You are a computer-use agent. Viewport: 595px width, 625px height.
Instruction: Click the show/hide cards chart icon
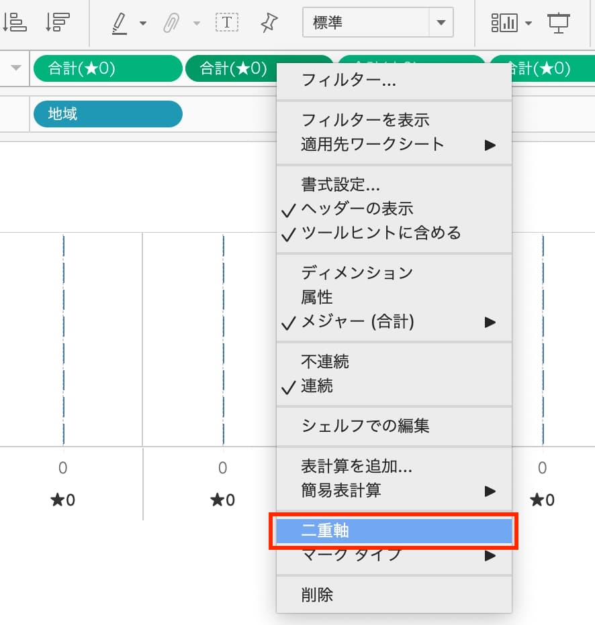(x=504, y=22)
